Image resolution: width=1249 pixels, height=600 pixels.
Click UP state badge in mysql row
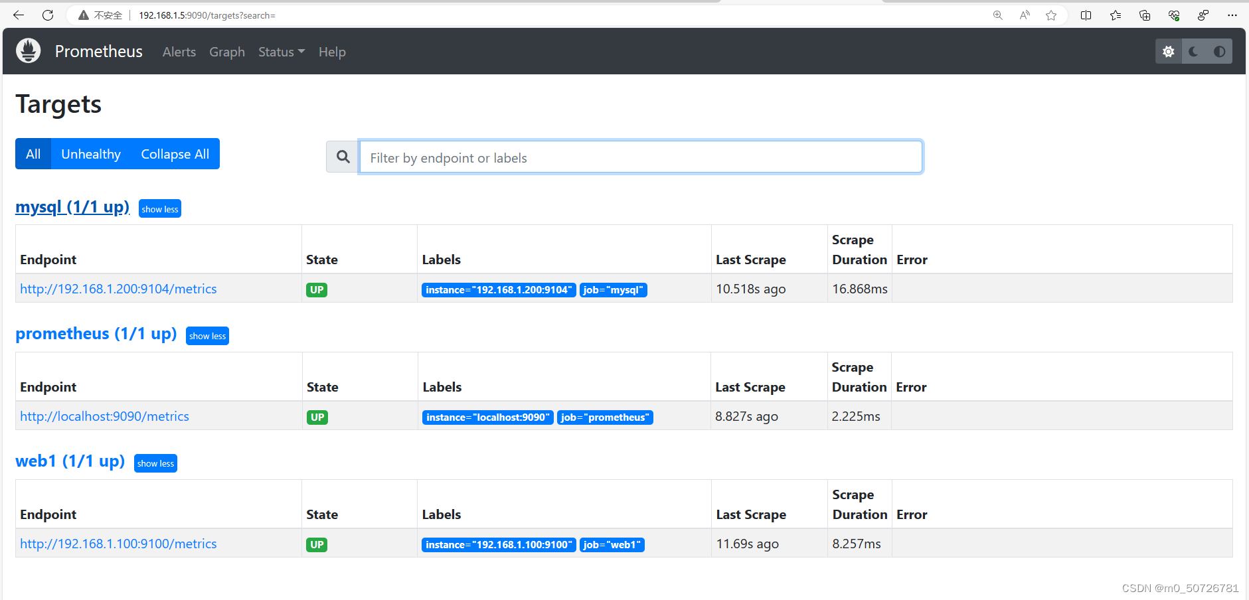coord(317,290)
